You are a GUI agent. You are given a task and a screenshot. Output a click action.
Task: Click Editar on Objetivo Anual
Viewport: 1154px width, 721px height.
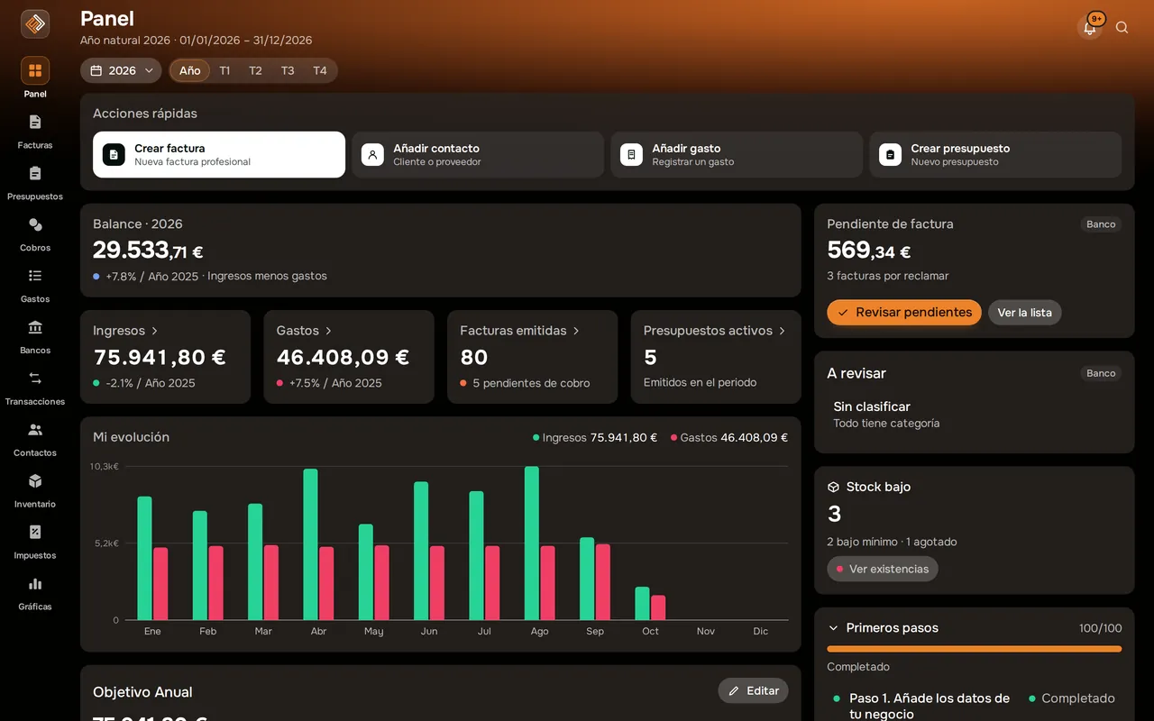754,691
